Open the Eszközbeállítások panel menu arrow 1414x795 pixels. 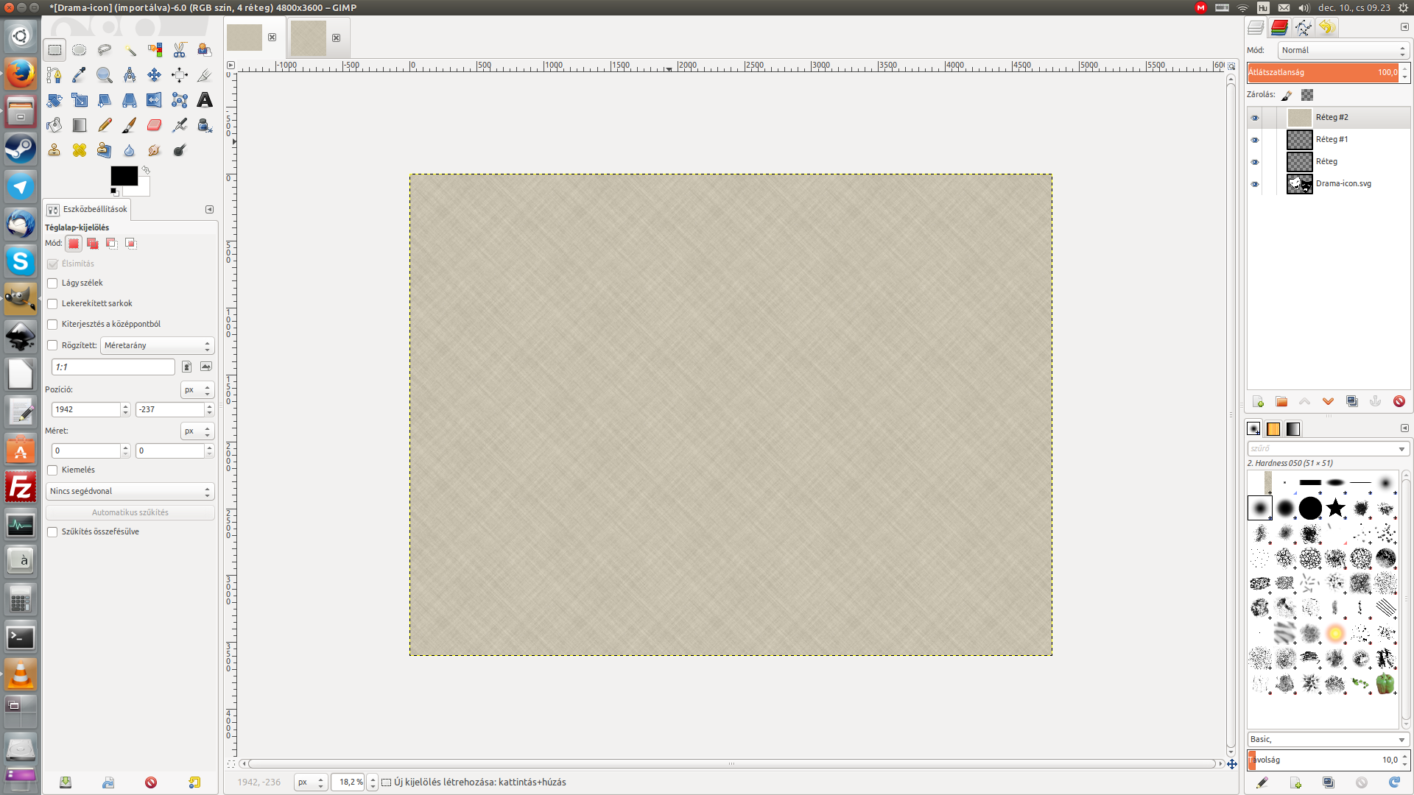[209, 209]
